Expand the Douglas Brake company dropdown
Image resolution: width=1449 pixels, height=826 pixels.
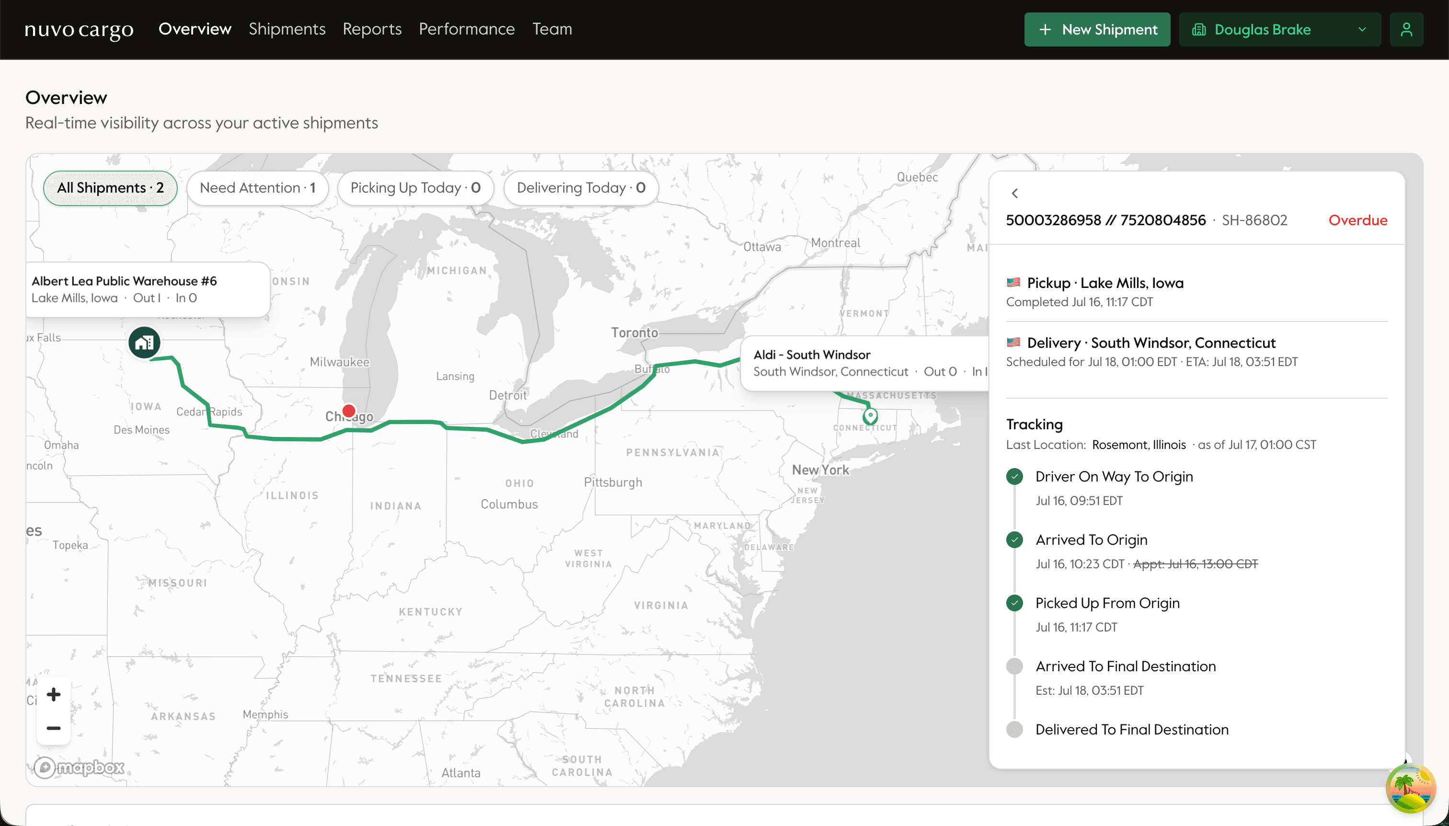(x=1280, y=30)
